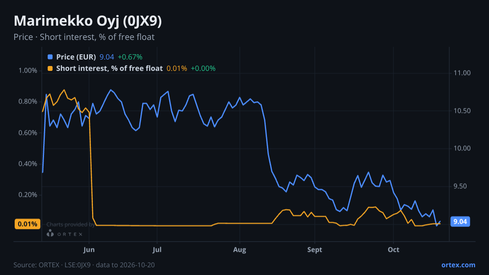Click the 0.20% left axis label
The width and height of the screenshot is (489, 275).
pyautogui.click(x=28, y=195)
